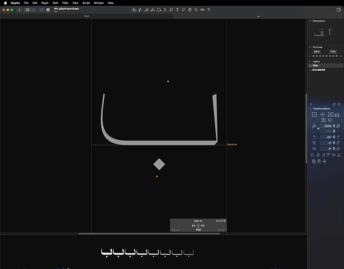Click first Fit Curve dot
The width and height of the screenshot is (344, 269).
tap(313, 56)
